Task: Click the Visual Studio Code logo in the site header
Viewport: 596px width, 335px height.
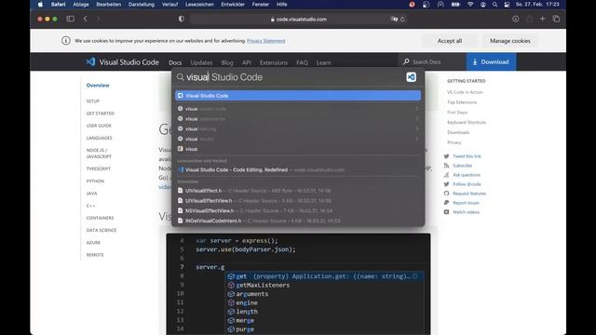Action: 90,62
